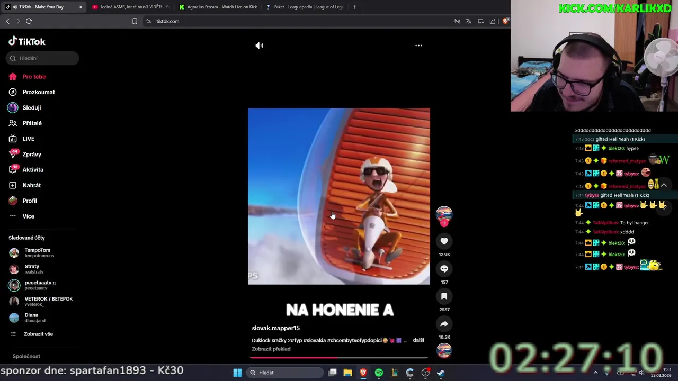
Task: Open the creator avatar above the like button
Action: pos(444,214)
